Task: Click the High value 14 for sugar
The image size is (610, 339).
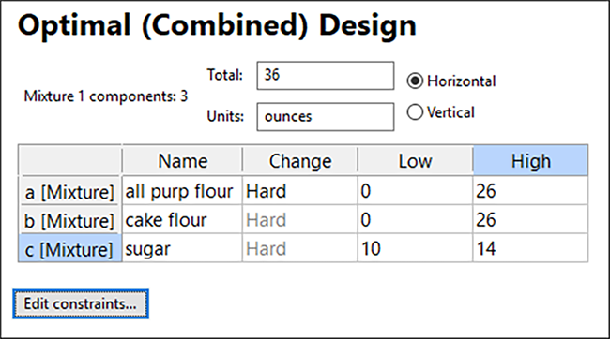Action: pyautogui.click(x=530, y=248)
